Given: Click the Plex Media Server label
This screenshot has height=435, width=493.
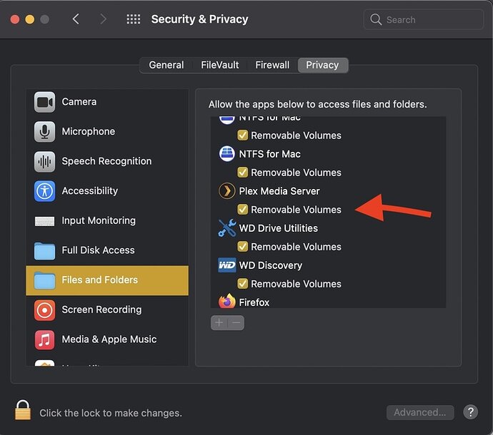Looking at the screenshot, I should [x=279, y=191].
